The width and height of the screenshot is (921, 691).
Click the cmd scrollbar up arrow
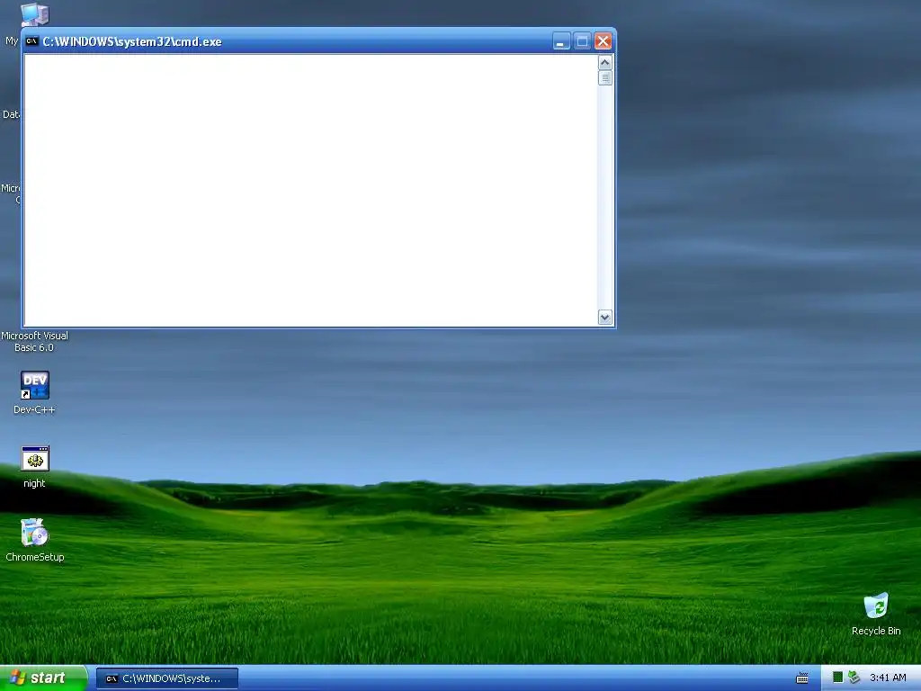click(605, 62)
